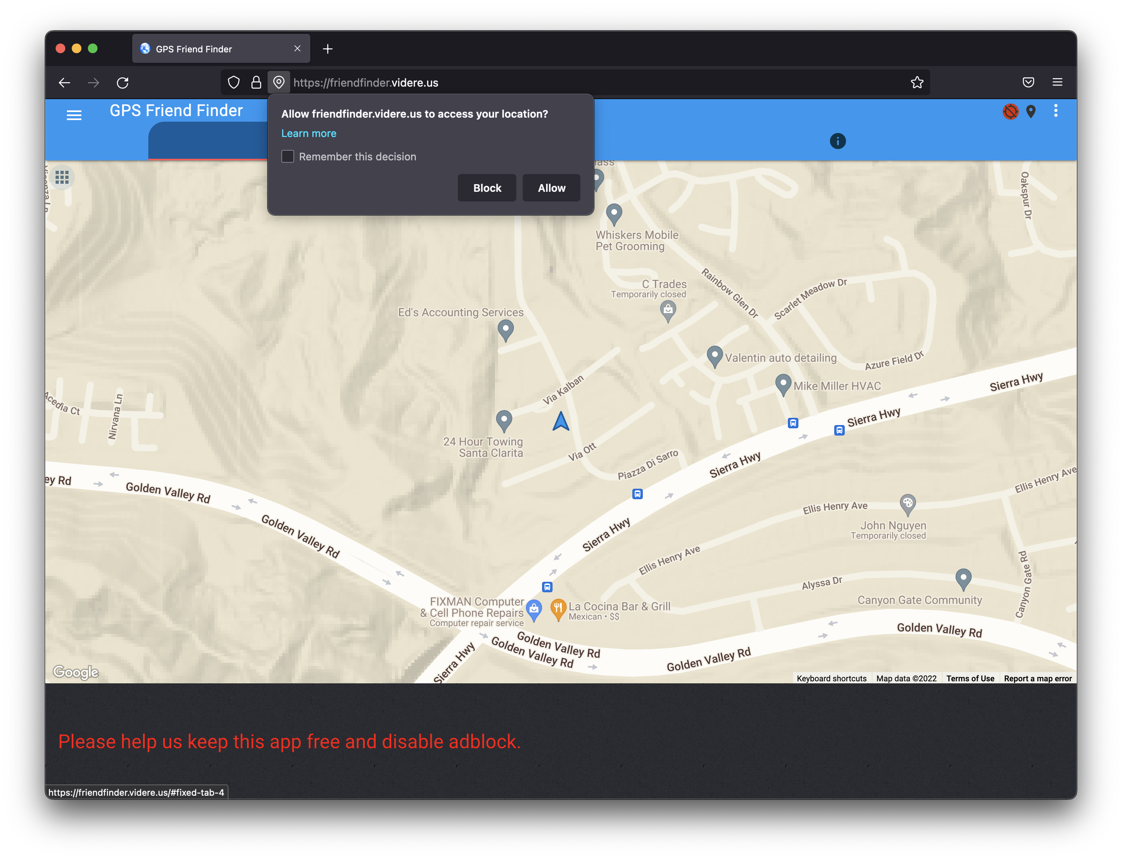Bookmark page with the star icon

(x=917, y=82)
